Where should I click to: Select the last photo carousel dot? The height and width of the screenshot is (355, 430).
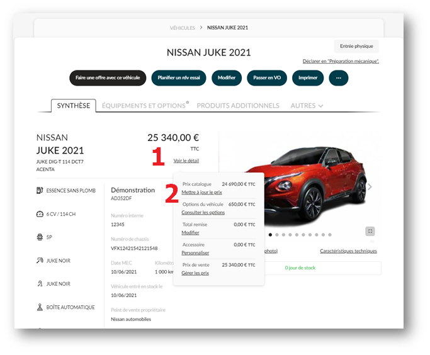[330, 235]
